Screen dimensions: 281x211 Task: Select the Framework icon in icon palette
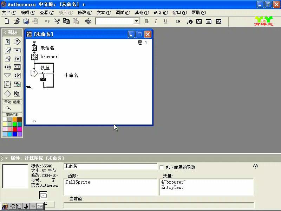coord(7,84)
